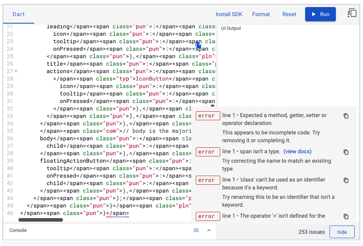Click the UI Output label
The width and height of the screenshot is (363, 246).
tap(231, 28)
